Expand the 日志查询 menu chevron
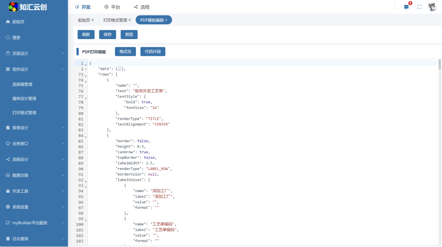 point(63,239)
